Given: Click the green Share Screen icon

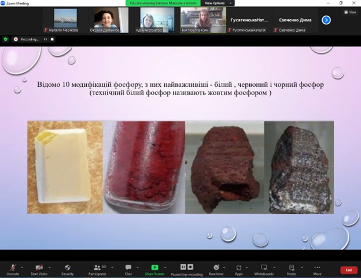Looking at the screenshot, I should [x=154, y=268].
